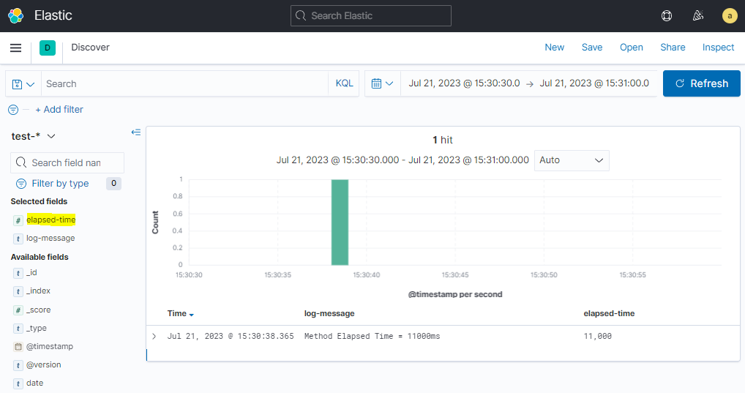Image resolution: width=745 pixels, height=393 pixels.
Task: Open the test-* index pattern dropdown
Action: 33,136
